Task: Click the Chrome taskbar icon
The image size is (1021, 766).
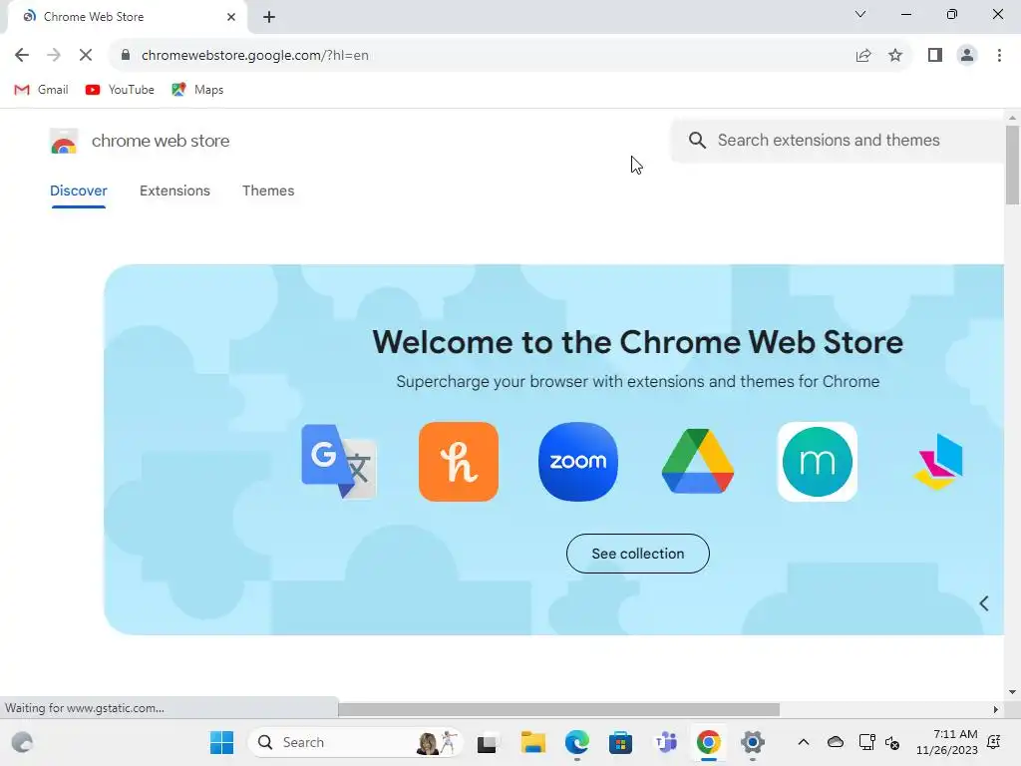Action: [709, 742]
